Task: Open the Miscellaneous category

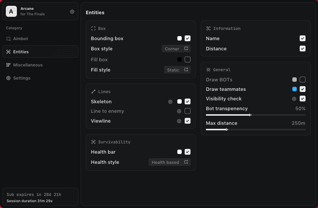Action: [x=27, y=65]
